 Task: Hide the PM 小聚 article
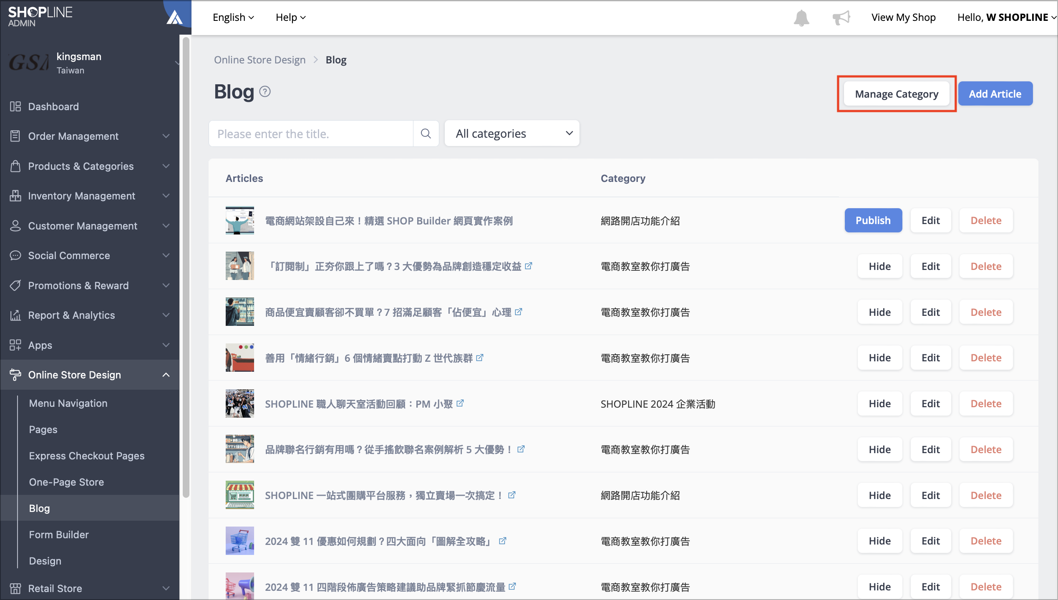coord(879,403)
